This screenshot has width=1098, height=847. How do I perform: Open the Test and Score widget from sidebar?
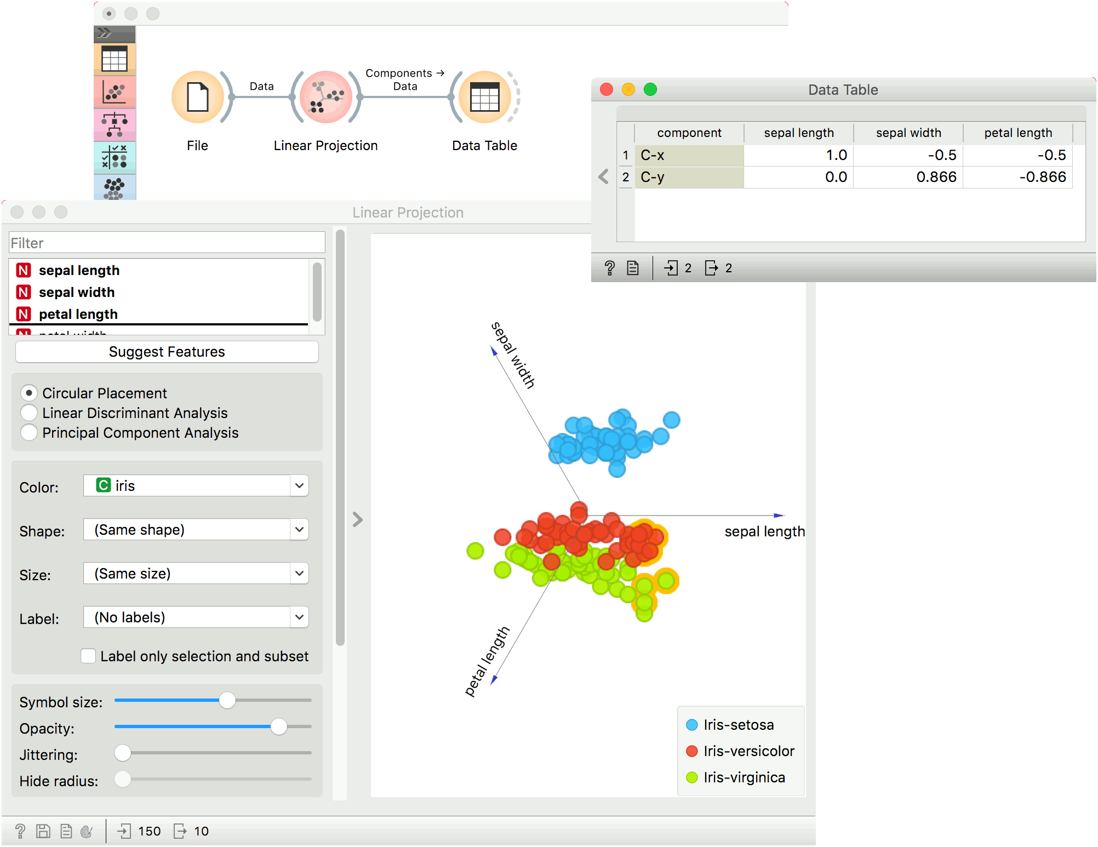(115, 158)
